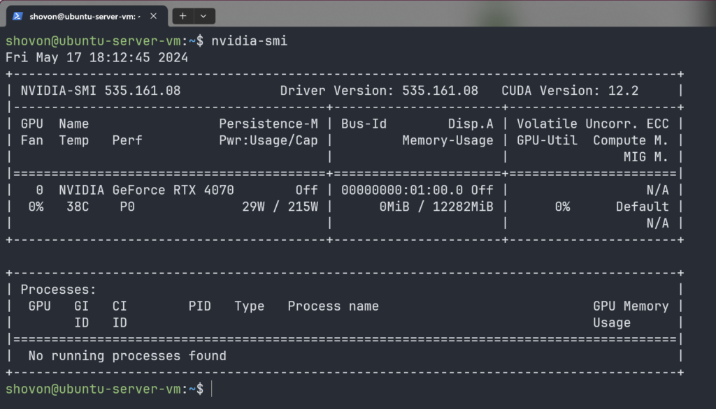Click the MIG M. header
716x409 pixels.
pyautogui.click(x=646, y=157)
